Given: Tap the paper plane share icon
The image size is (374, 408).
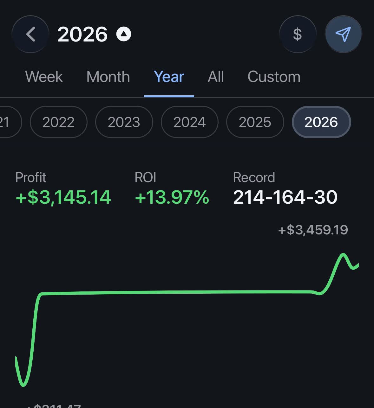Looking at the screenshot, I should coord(344,34).
